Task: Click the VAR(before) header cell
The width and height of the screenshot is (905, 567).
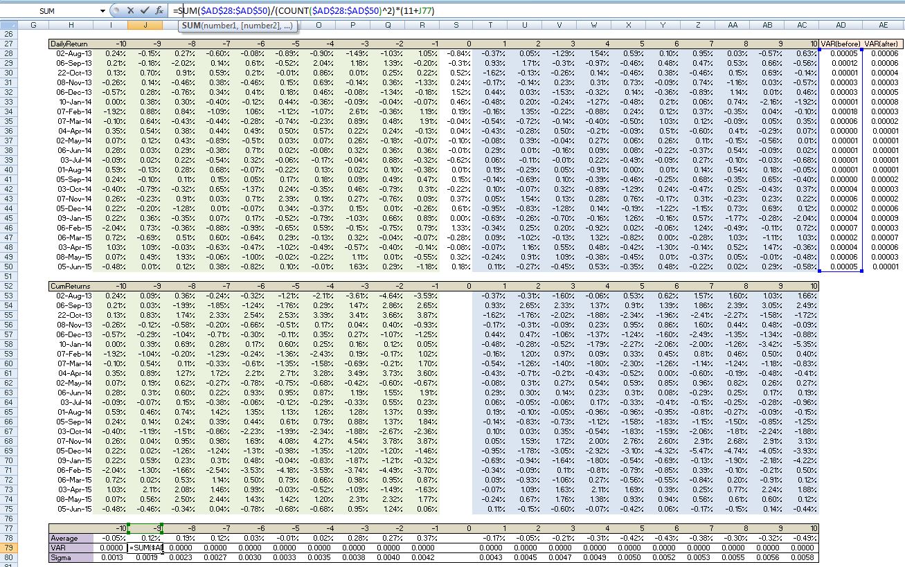Action: (841, 44)
